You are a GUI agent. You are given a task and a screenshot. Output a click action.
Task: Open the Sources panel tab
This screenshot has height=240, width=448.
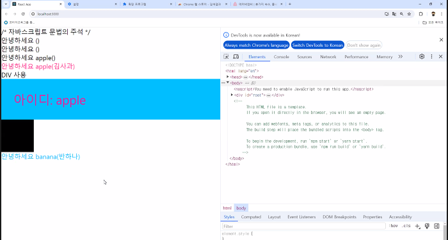[x=304, y=57]
